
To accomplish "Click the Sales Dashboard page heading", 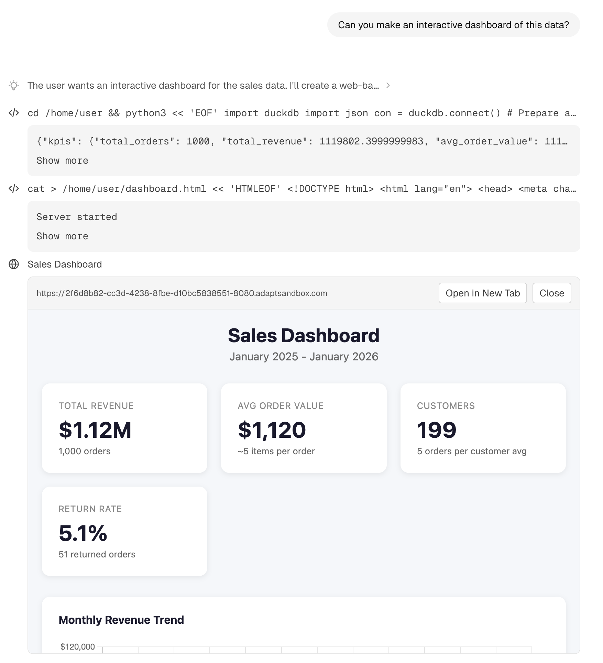I will pos(304,335).
